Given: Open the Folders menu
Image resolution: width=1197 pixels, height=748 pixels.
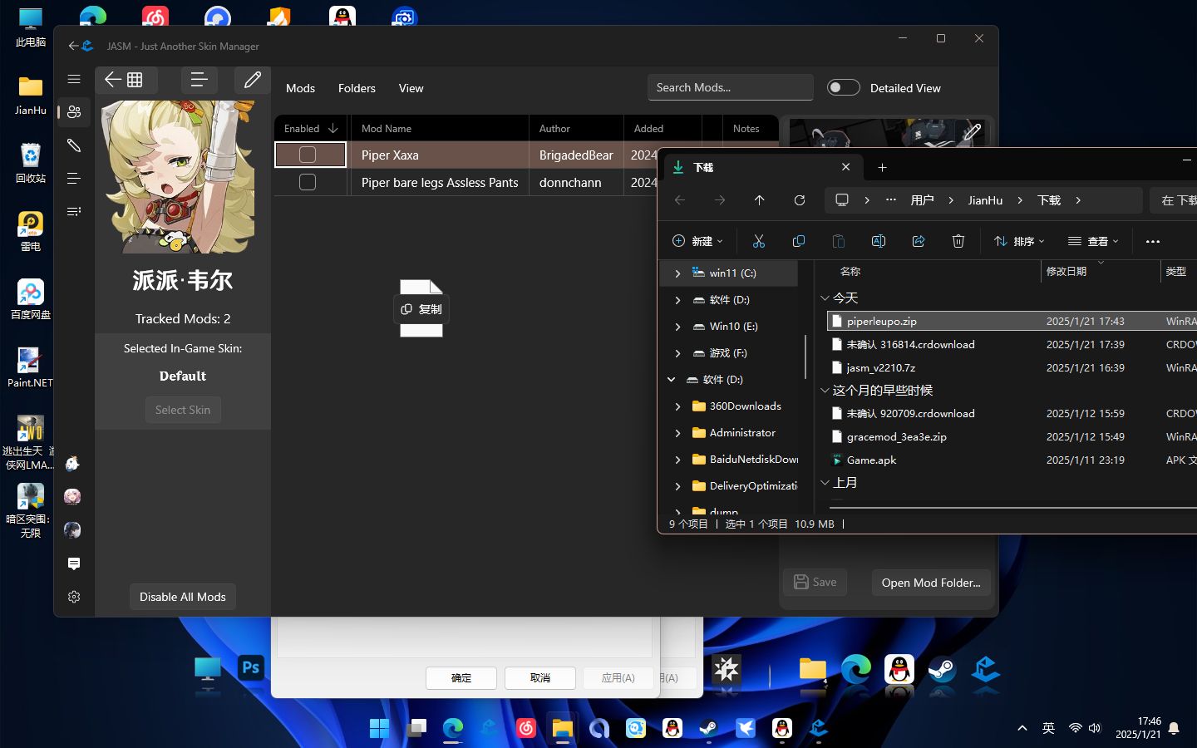Looking at the screenshot, I should click(x=357, y=88).
